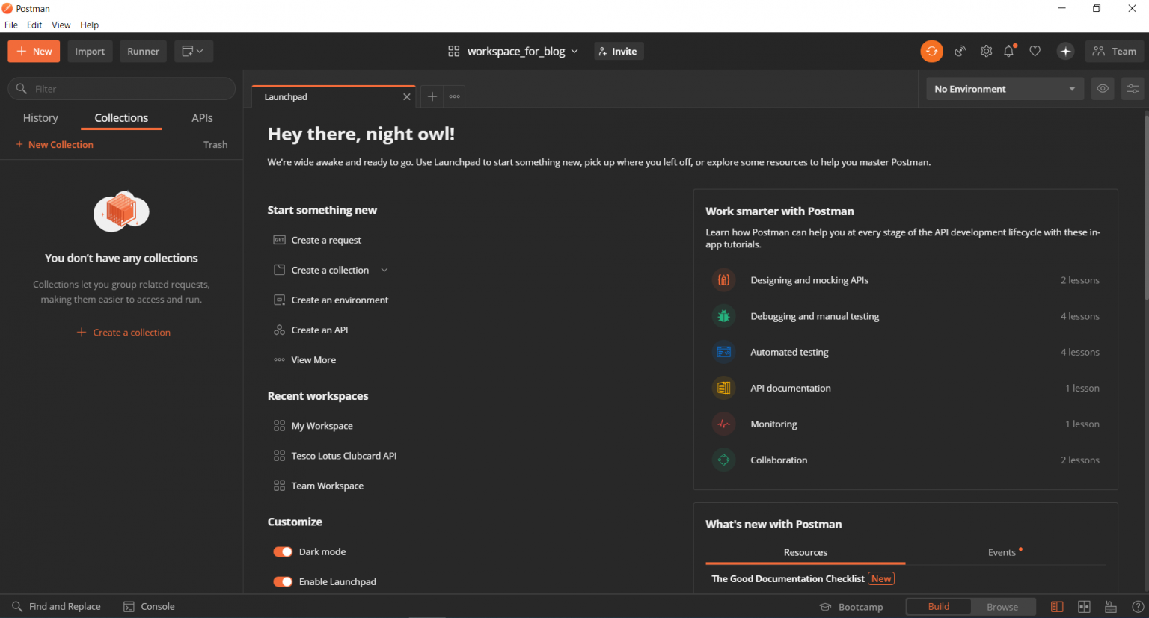The width and height of the screenshot is (1149, 618).
Task: Click the orange sync status icon
Action: click(931, 51)
